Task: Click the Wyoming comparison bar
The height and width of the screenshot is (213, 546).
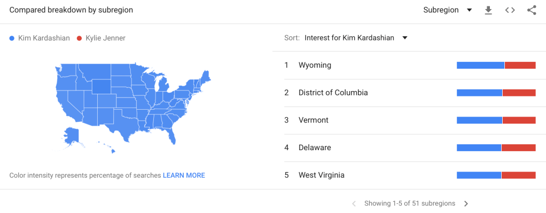Action: [496, 65]
